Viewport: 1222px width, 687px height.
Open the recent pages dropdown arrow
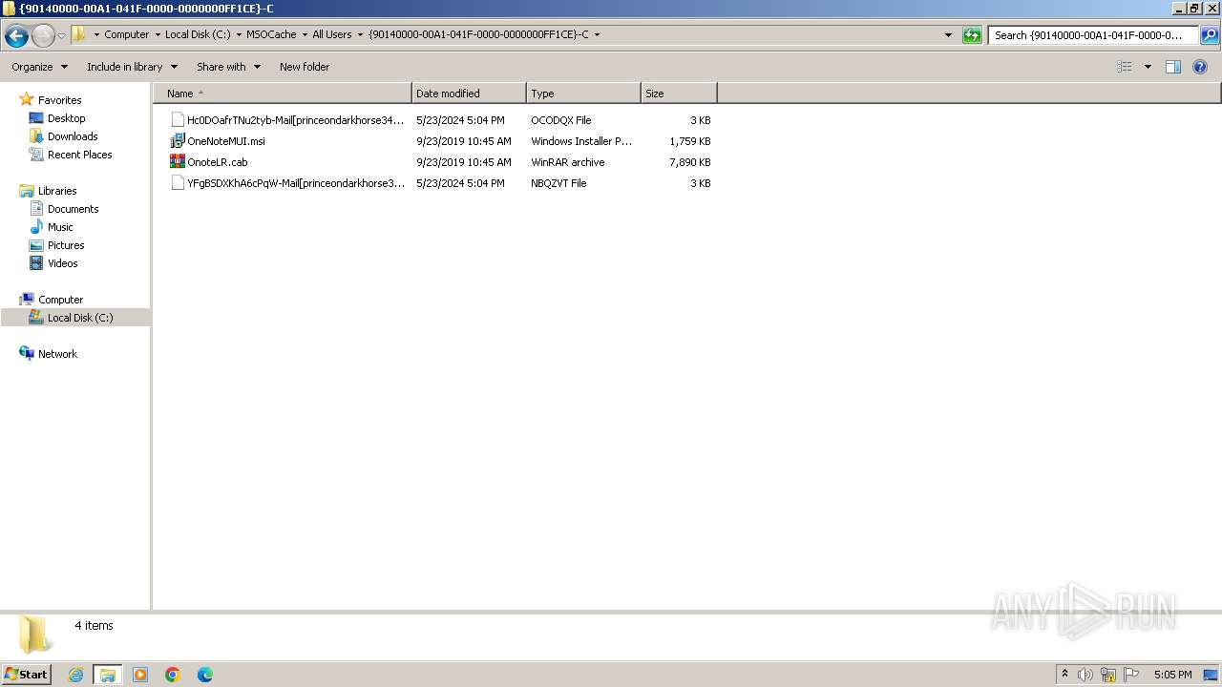(x=61, y=35)
